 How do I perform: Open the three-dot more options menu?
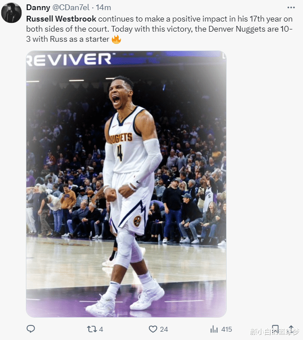point(291,7)
